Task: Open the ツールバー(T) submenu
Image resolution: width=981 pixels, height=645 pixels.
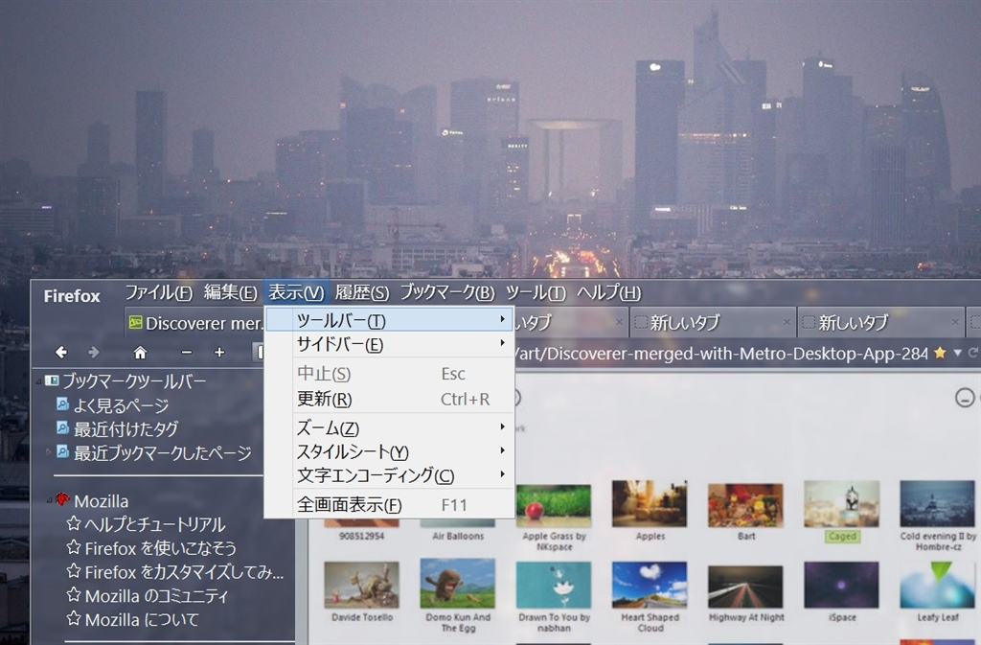Action: 389,320
